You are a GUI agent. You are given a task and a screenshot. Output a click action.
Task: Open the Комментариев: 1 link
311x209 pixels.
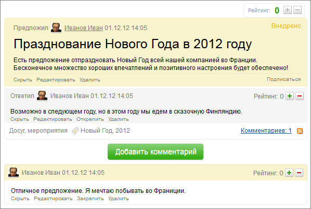coord(266,131)
